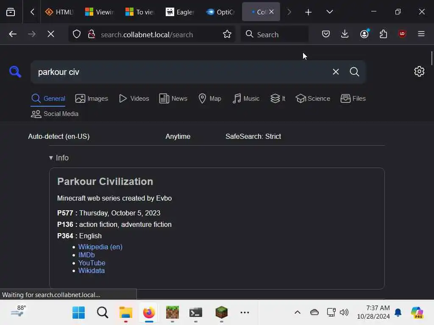Viewport: 434px width, 325px height.
Task: Open the notifications bell icon
Action: click(x=398, y=313)
